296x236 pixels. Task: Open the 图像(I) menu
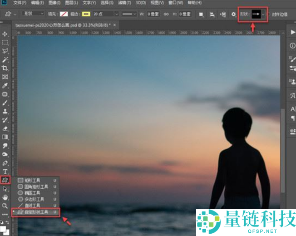pos(54,3)
